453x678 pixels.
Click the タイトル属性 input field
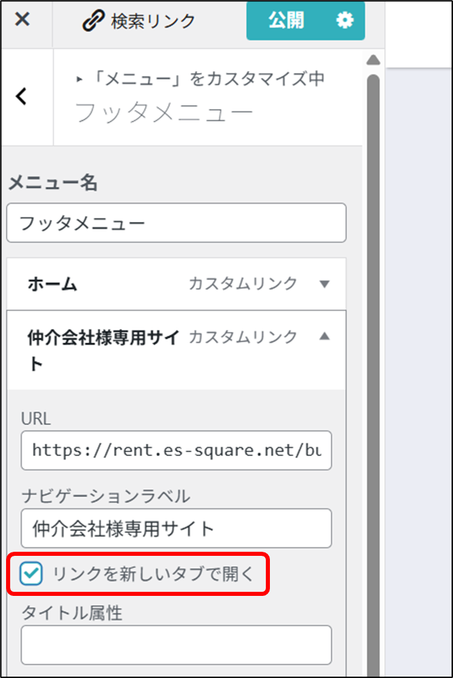[176, 644]
